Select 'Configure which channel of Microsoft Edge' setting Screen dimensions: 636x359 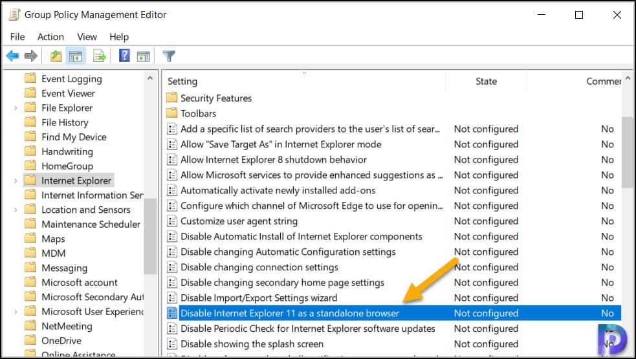tap(311, 206)
